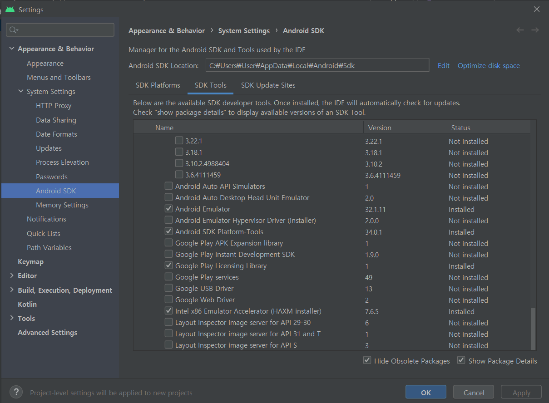549x403 pixels.
Task: Check Layout Inspector for API 29-30
Action: click(x=168, y=322)
